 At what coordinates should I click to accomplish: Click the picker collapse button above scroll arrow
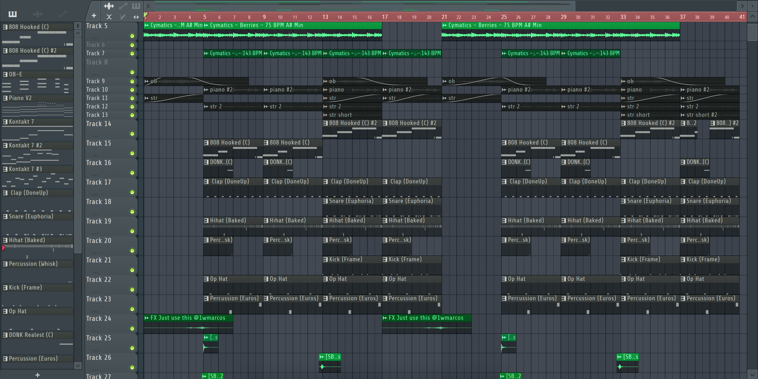(78, 26)
